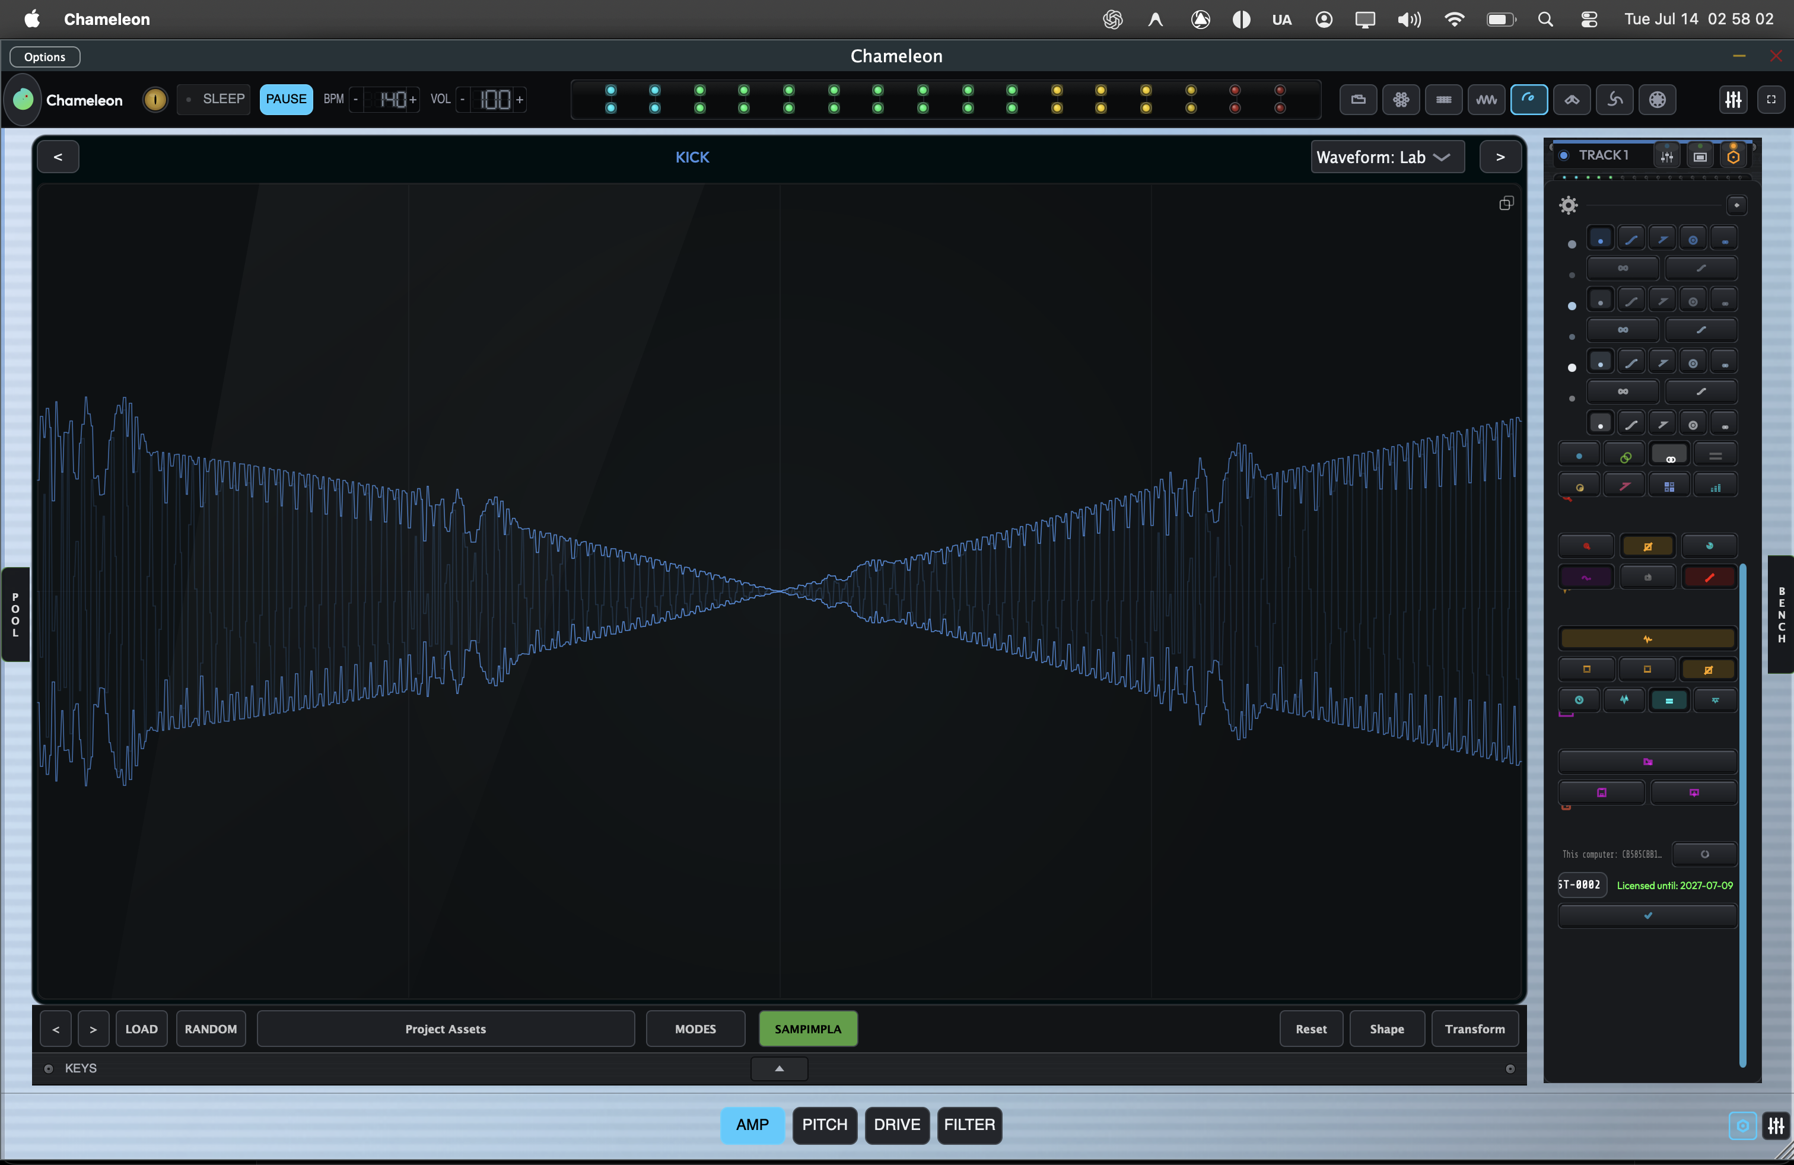Click the copy overlay icon in waveform display

click(x=1506, y=203)
